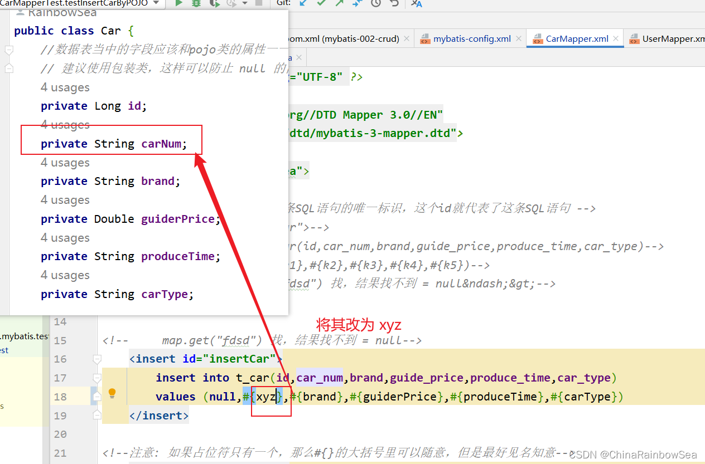Viewport: 705px width, 464px height.
Task: Update project from Git
Action: 303,3
